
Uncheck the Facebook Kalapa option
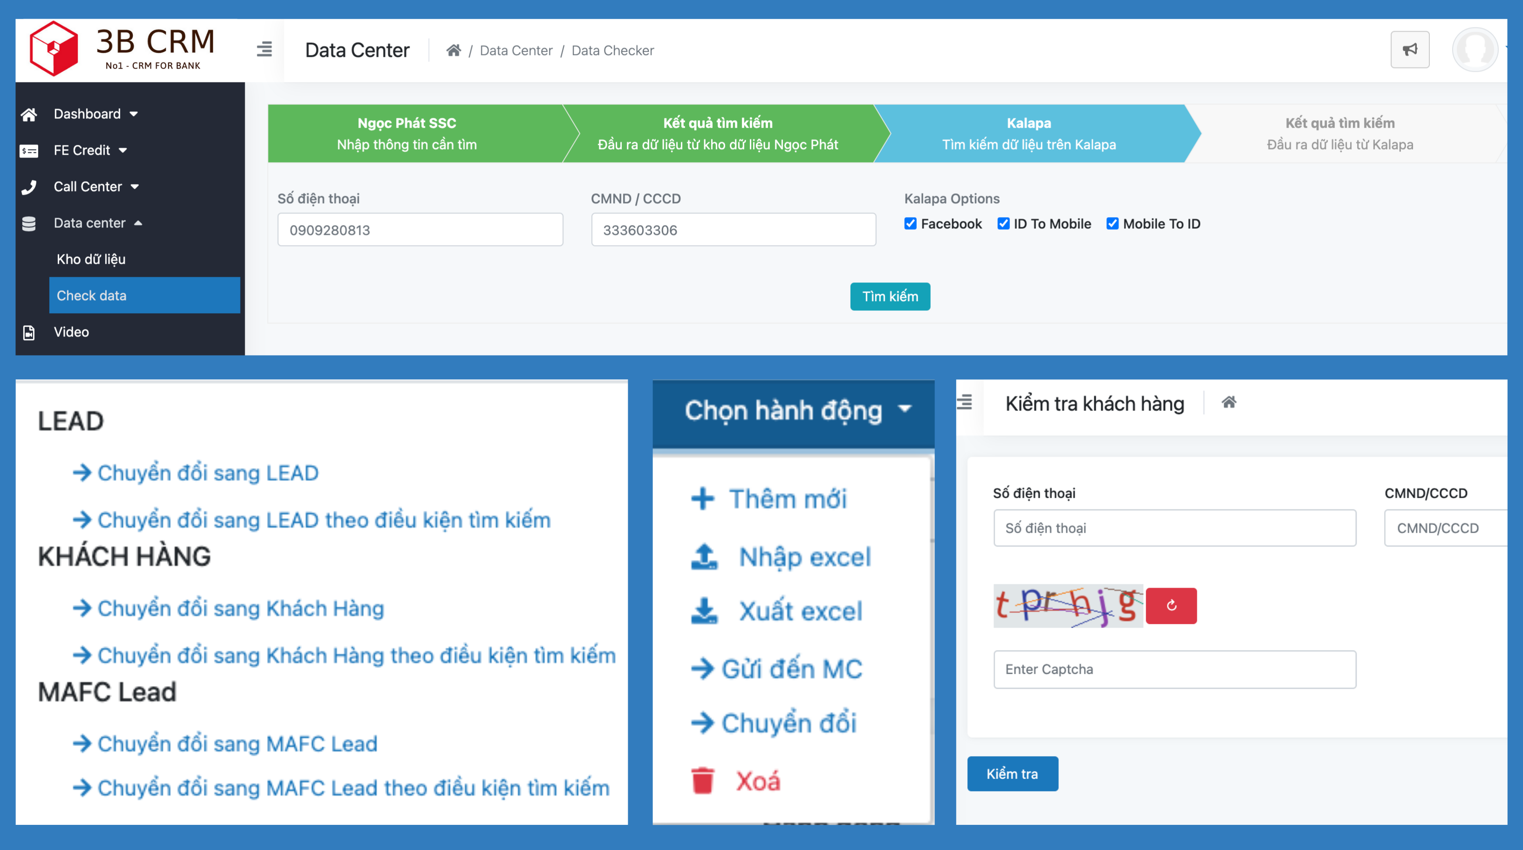911,223
